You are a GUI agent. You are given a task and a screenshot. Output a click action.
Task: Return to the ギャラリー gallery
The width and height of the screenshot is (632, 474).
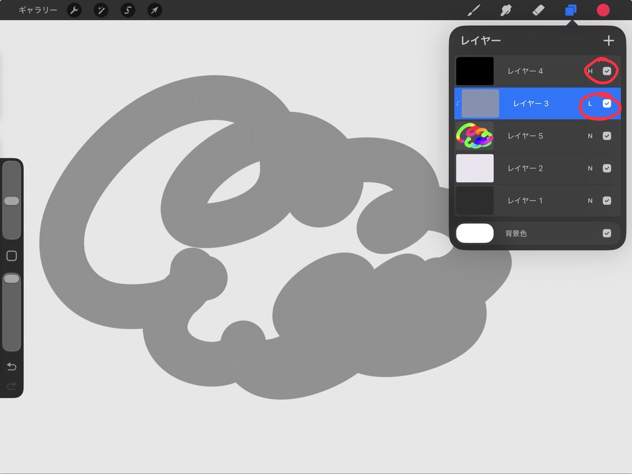pos(38,10)
